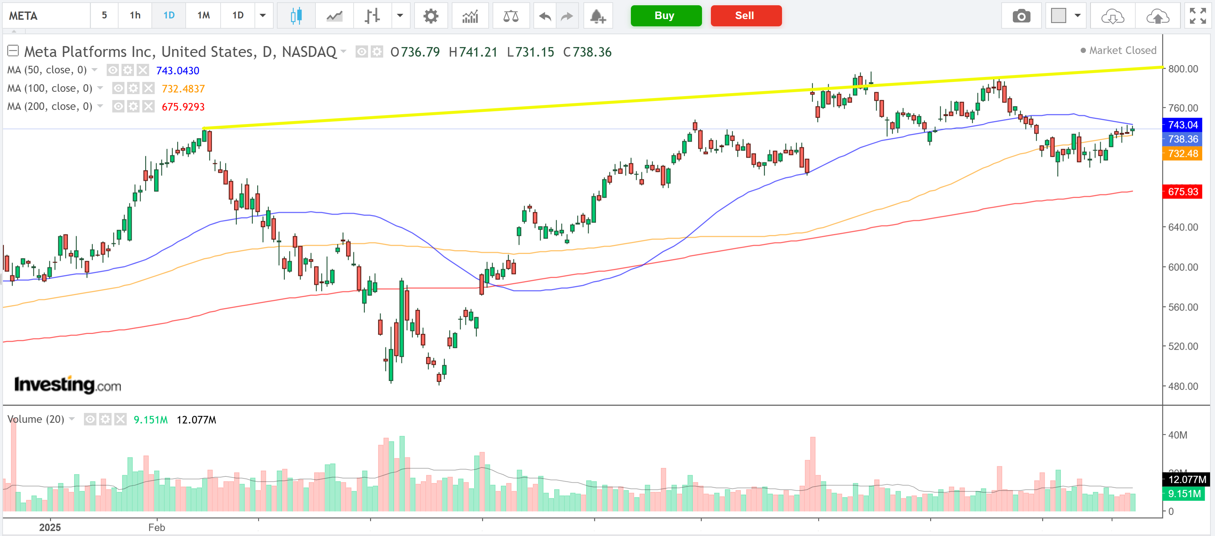Switch to the 1M timeframe tab

203,15
